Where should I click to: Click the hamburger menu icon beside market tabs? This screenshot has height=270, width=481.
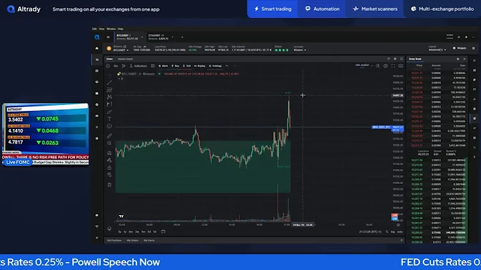[108, 37]
